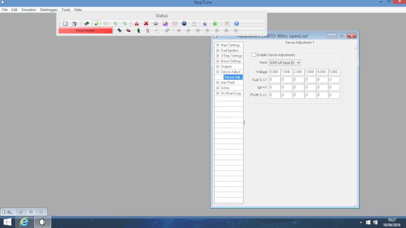Screen dimensions: 406x228
Task: Click the datalog skip to start button
Action: click(x=188, y=30)
